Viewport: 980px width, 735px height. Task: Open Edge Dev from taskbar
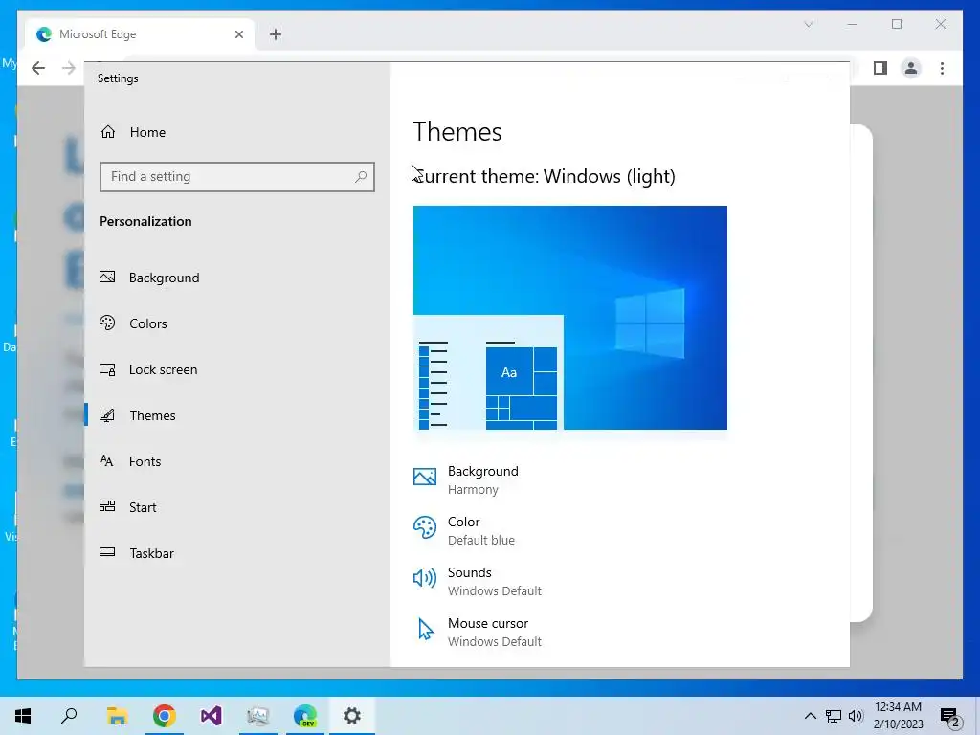tap(305, 716)
